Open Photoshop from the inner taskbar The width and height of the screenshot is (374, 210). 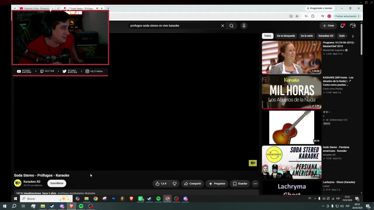113,199
